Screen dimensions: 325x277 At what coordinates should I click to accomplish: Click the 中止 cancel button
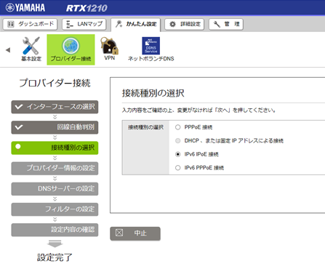135,233
